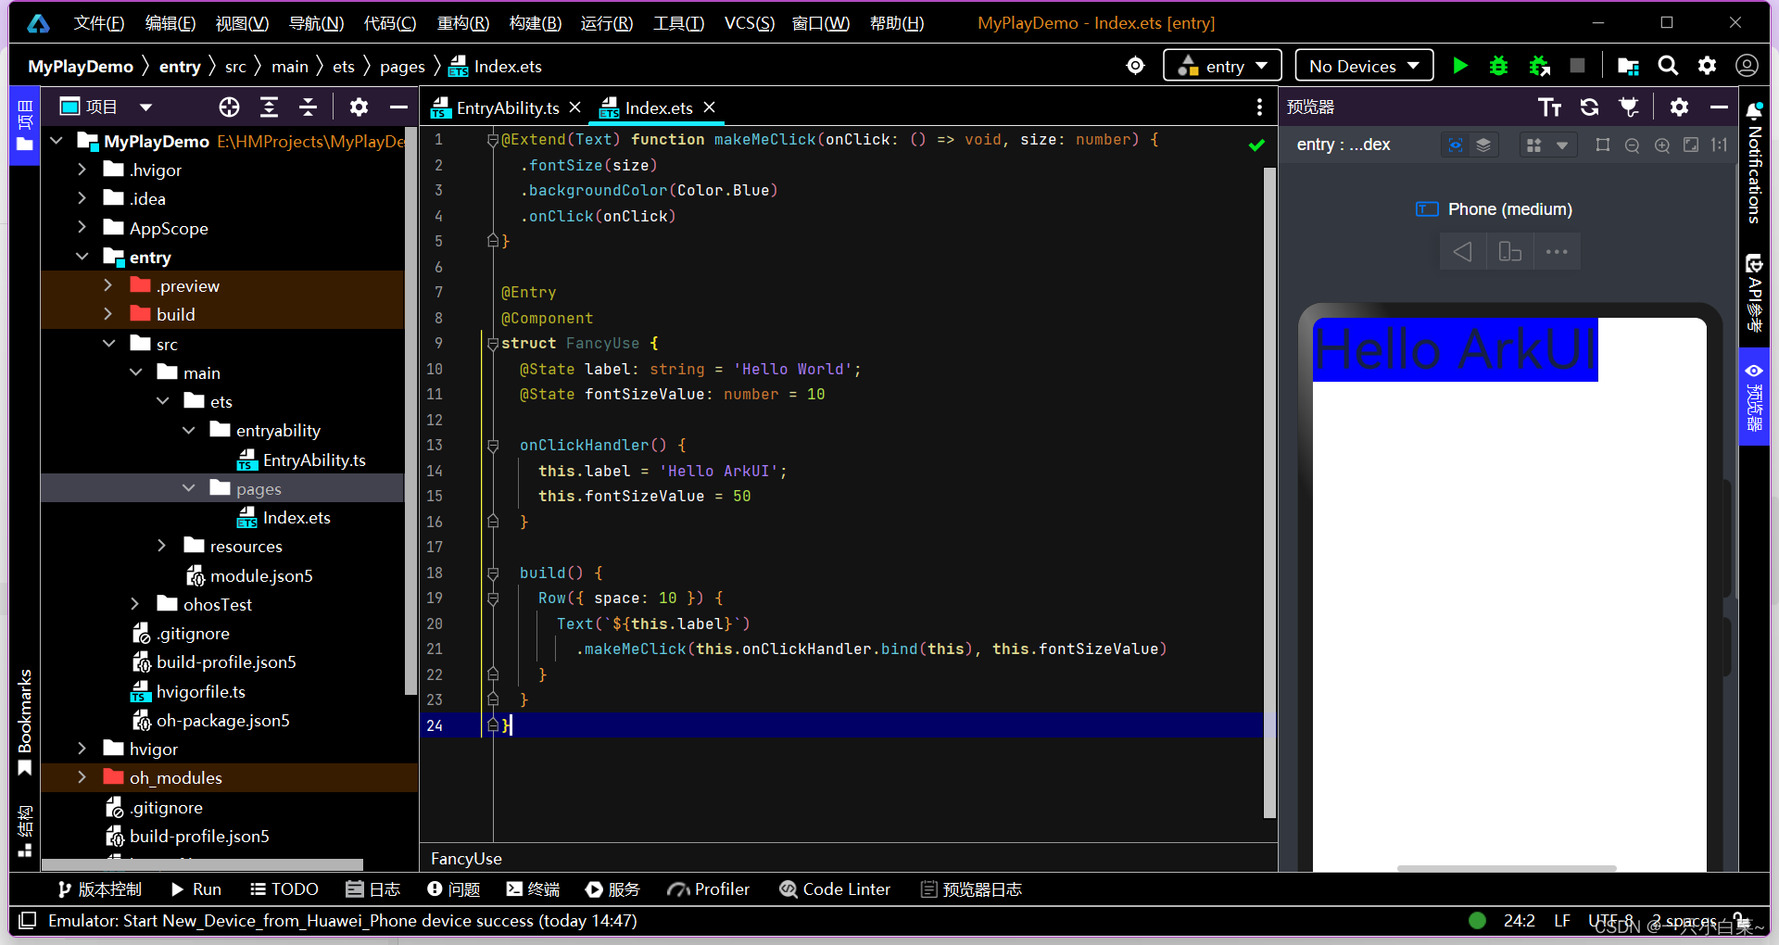Expand the .hvigor folder
This screenshot has width=1779, height=945.
coord(82,170)
